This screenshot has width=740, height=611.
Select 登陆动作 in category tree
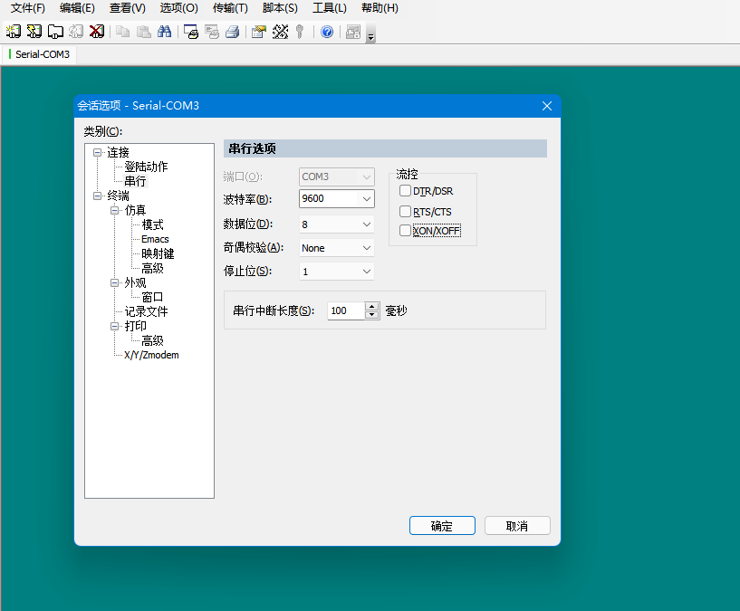[146, 167]
